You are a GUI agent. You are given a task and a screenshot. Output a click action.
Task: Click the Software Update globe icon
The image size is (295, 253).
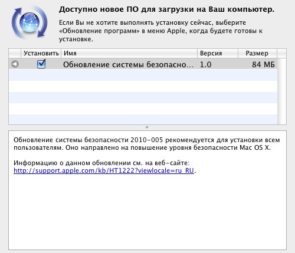tap(29, 22)
